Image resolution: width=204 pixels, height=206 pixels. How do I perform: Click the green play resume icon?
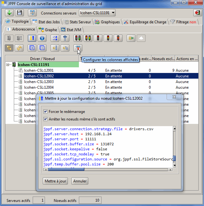tap(131, 38)
